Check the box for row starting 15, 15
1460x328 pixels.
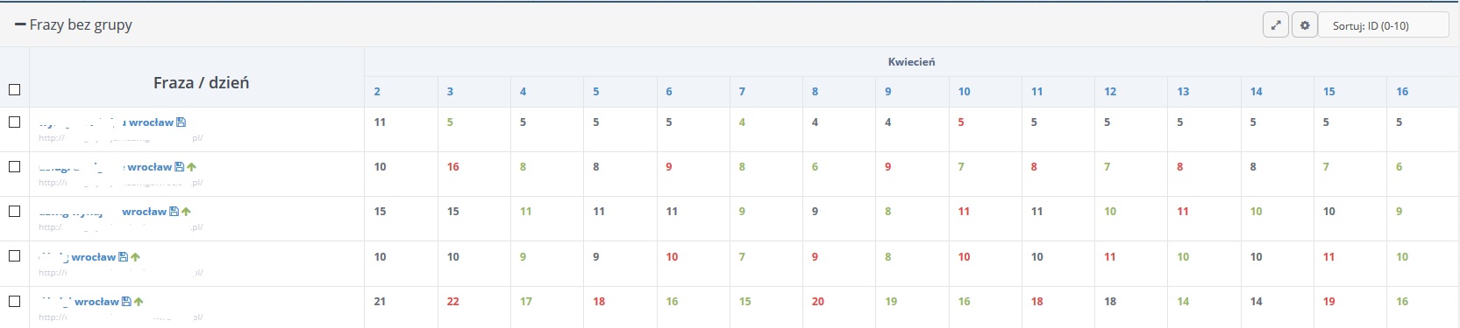tap(14, 211)
